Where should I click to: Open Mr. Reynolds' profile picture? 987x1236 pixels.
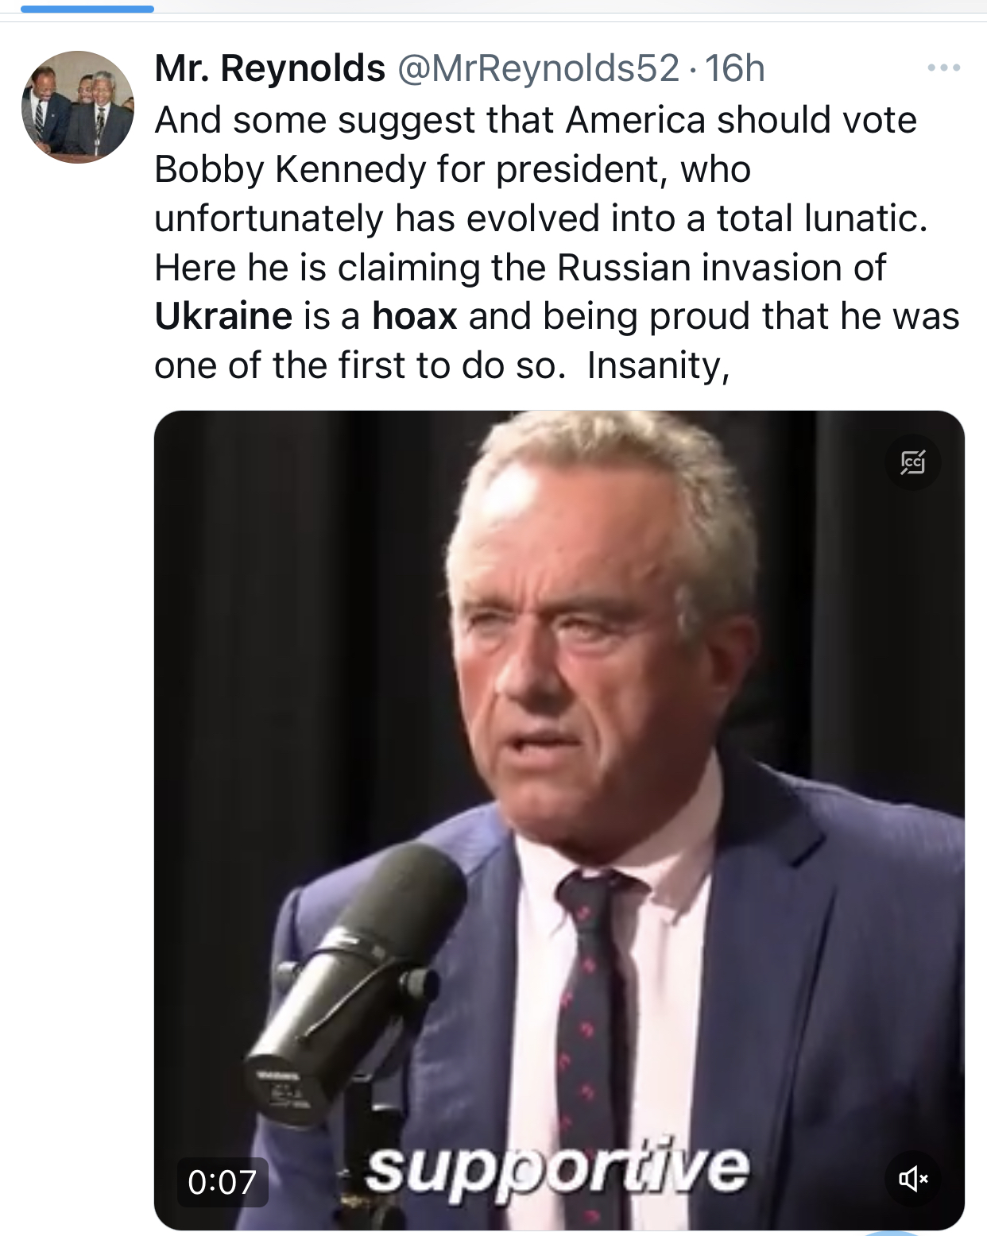(x=78, y=107)
